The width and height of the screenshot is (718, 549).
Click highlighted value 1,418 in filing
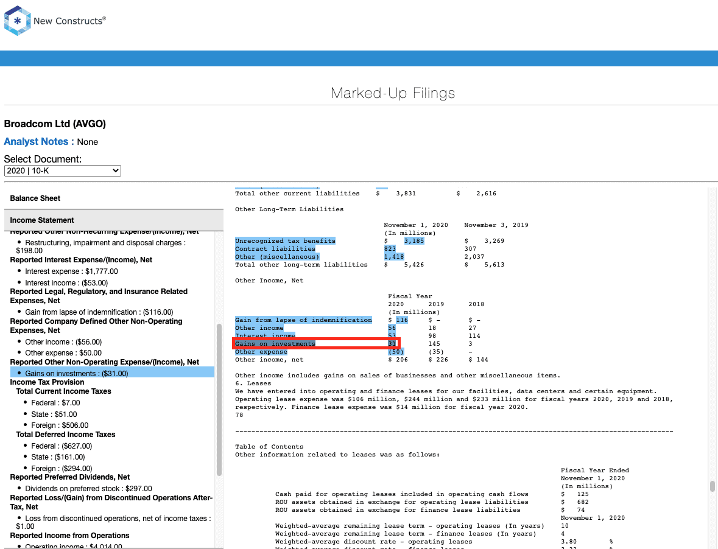click(x=394, y=257)
